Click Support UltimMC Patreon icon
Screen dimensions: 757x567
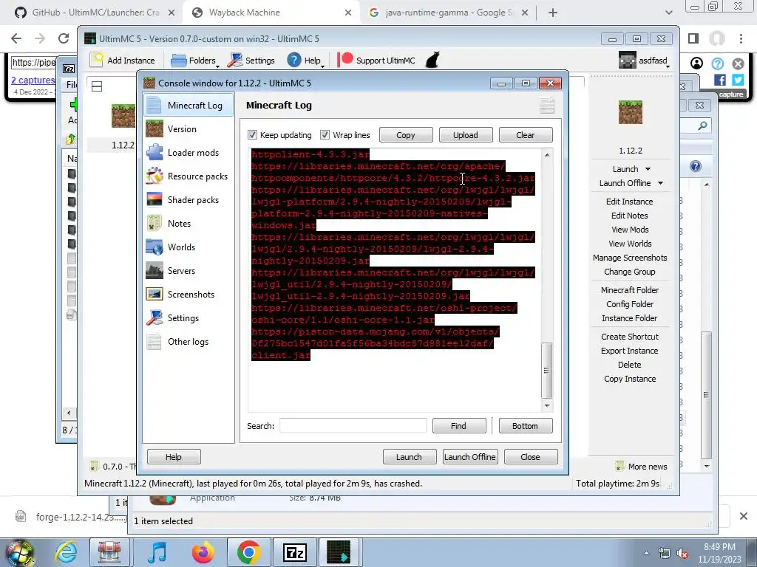coord(344,60)
